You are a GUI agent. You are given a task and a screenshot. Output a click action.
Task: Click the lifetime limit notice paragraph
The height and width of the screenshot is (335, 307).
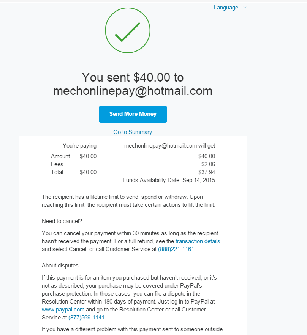(128, 201)
